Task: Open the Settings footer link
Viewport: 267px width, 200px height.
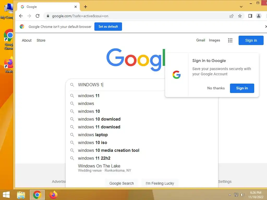Action: [225, 182]
